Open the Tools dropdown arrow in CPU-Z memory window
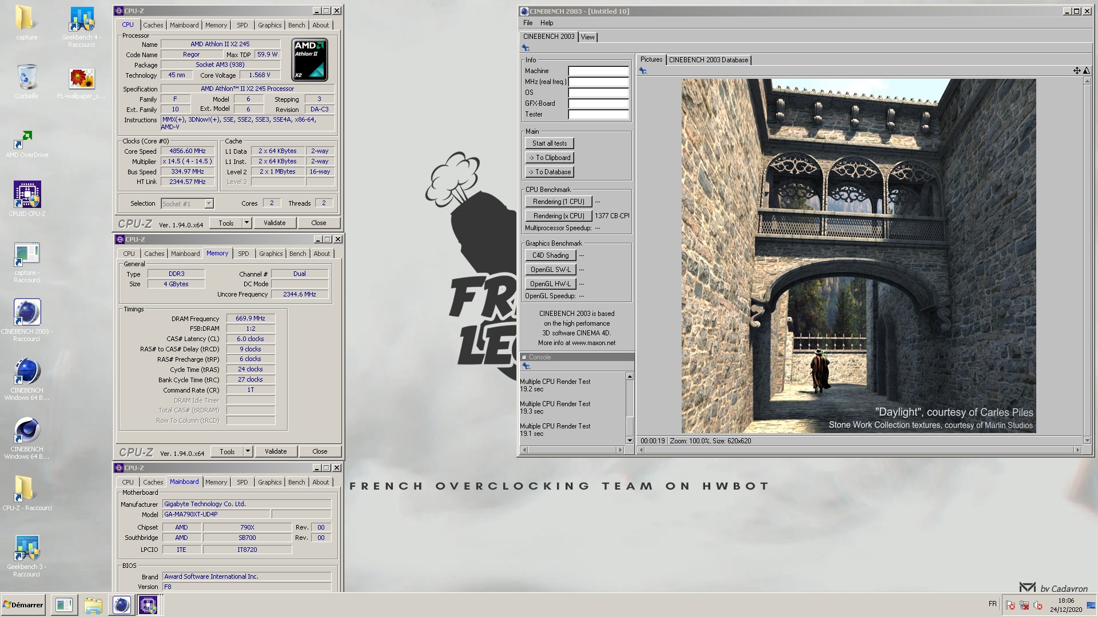 point(248,451)
